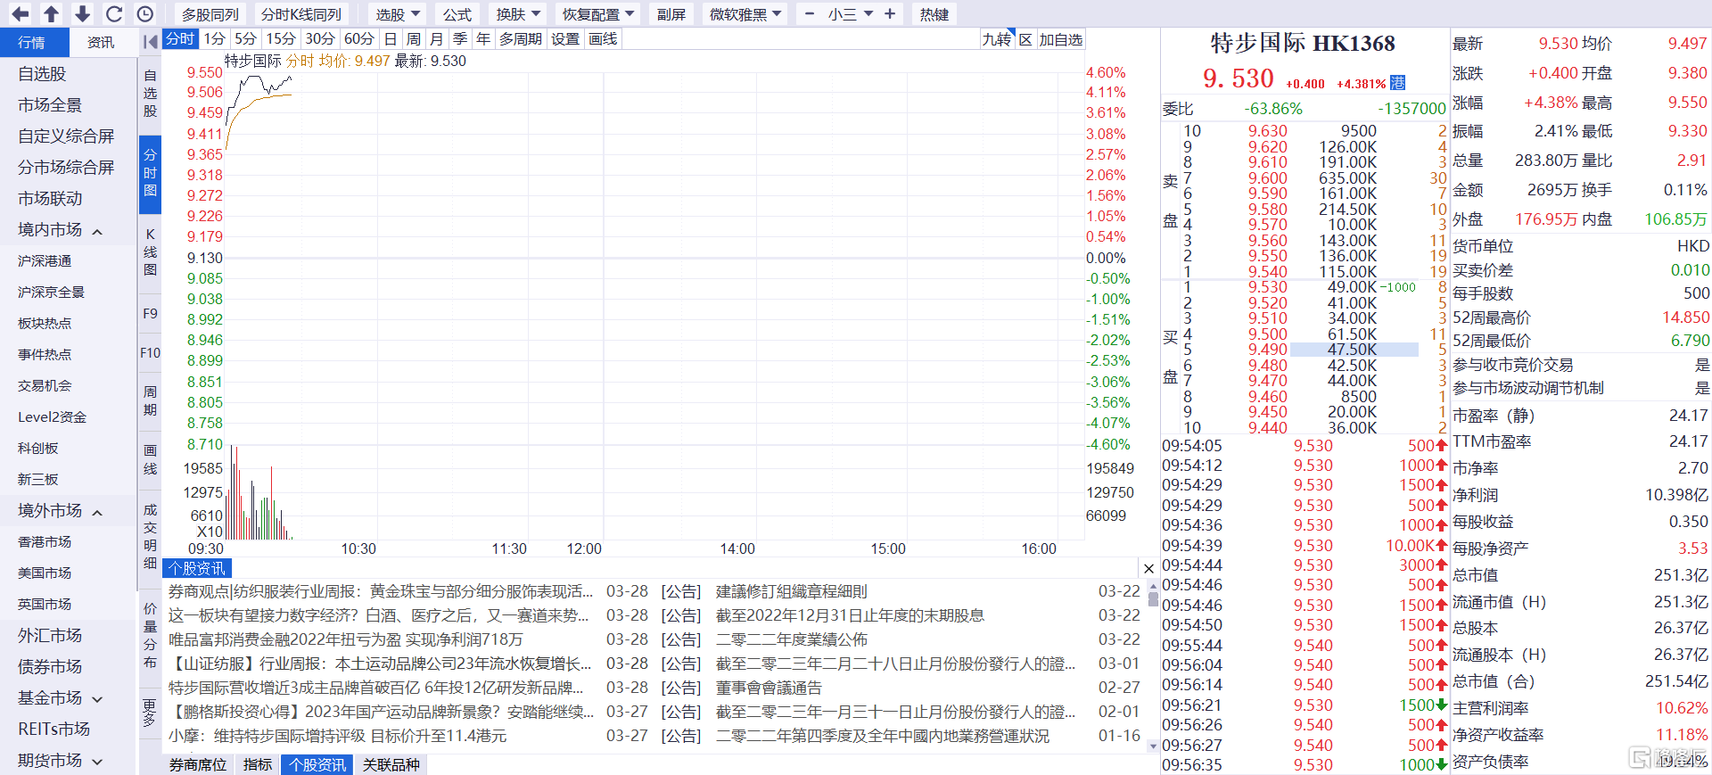Open news 唯品富邦消费金融2022年扭亏为盈
Image resolution: width=1712 pixels, height=775 pixels.
346,639
